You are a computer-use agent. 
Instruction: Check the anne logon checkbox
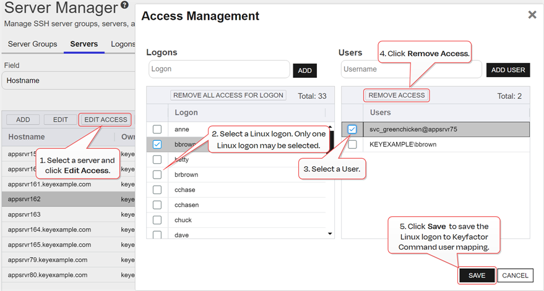point(157,129)
